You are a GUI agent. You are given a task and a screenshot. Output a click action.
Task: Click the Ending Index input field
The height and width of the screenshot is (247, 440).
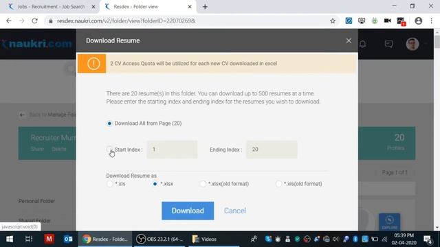272,150
